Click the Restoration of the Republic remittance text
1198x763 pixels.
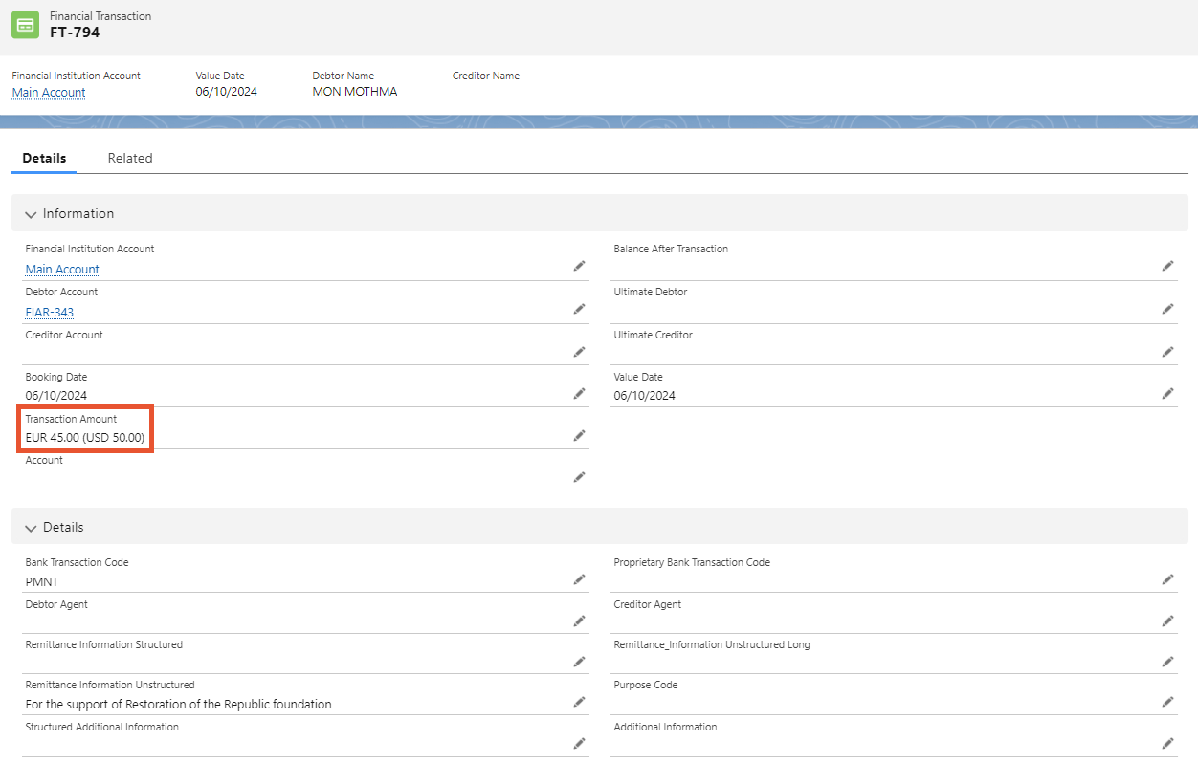tap(179, 705)
